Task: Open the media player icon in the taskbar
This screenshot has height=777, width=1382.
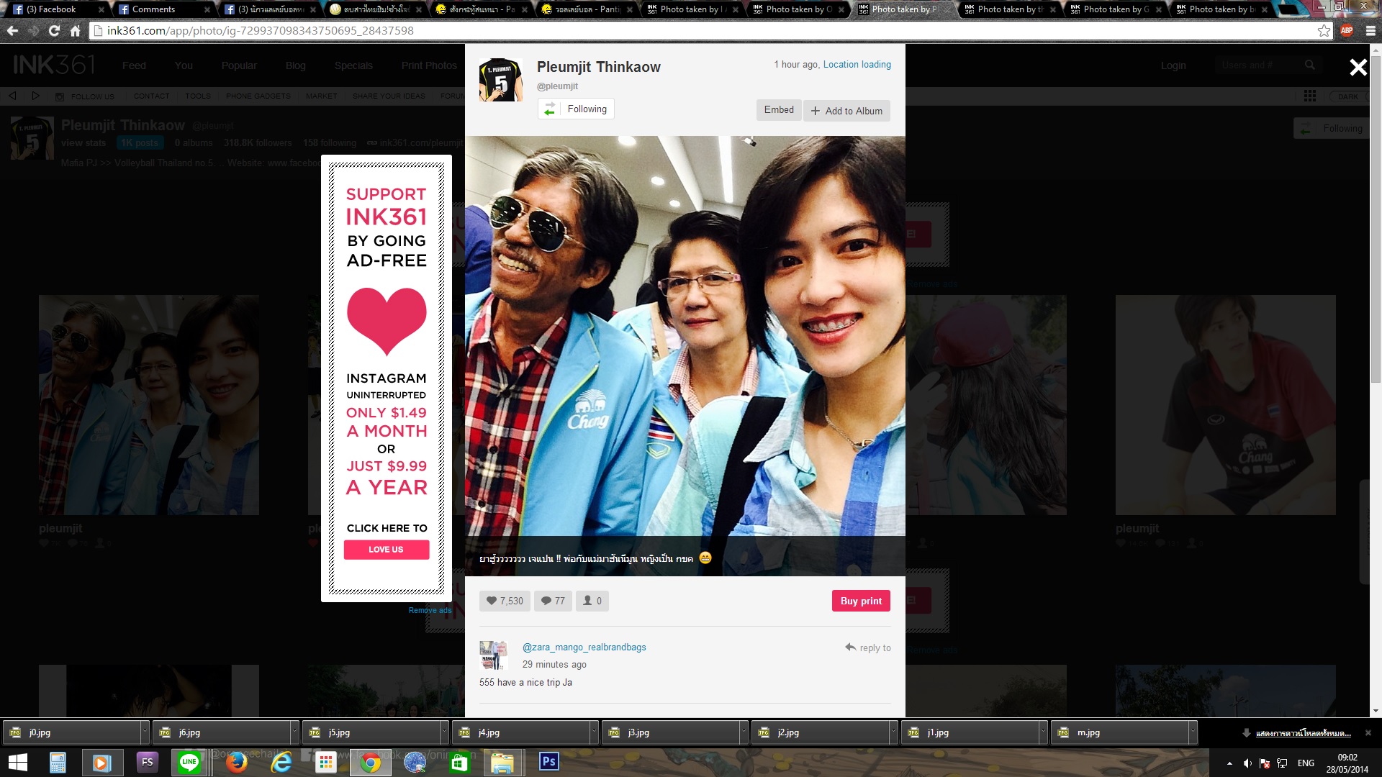Action: [x=102, y=762]
